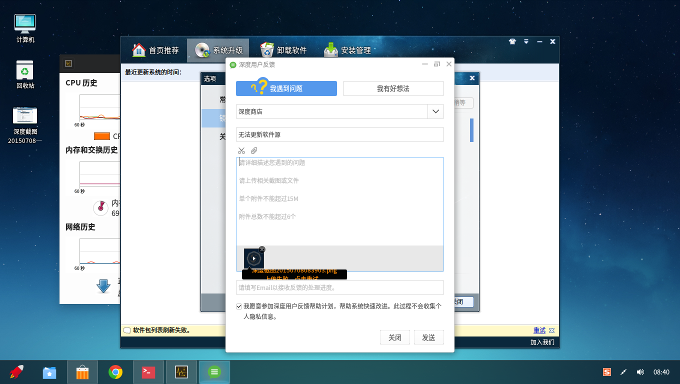Click the shirt skin icon in Deepin Store titlebar

point(512,41)
